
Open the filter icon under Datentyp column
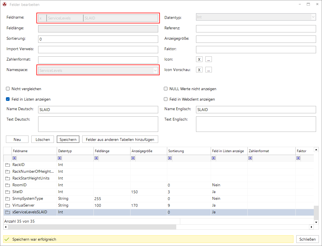pyautogui.click(x=60, y=158)
